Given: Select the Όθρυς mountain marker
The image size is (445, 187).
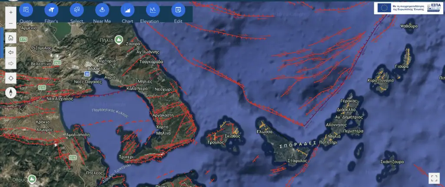Looking at the screenshot, I should pyautogui.click(x=32, y=178).
